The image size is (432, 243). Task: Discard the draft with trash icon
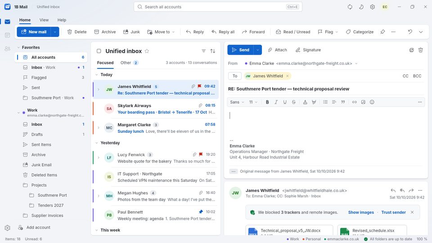click(421, 50)
